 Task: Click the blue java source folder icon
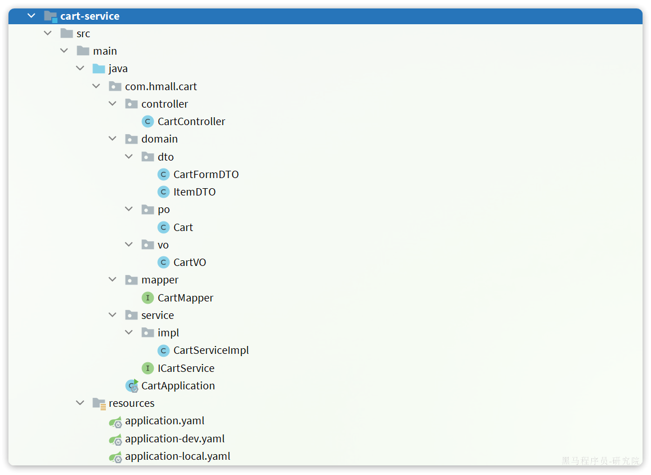[99, 69]
